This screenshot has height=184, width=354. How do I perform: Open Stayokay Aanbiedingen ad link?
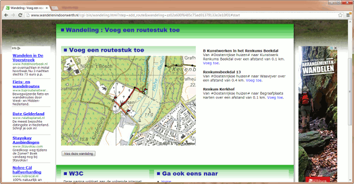pyautogui.click(x=26, y=140)
